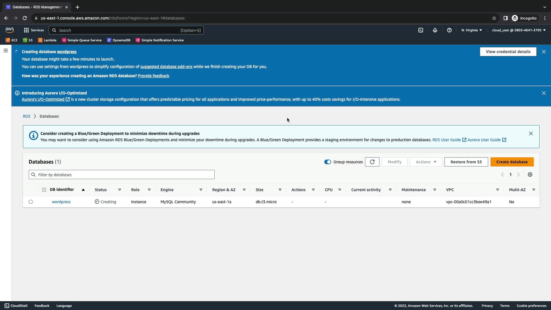Viewport: 551px width, 310px height.
Task: Dismiss the Blue/Green Deployment notice
Action: click(531, 133)
